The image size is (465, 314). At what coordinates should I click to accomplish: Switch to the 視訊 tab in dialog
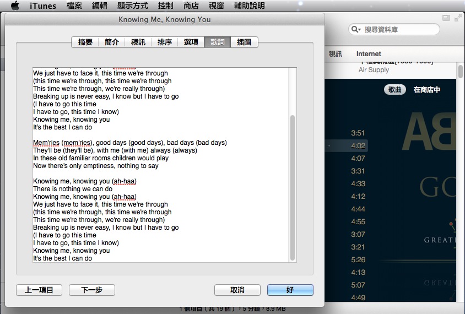coord(138,42)
